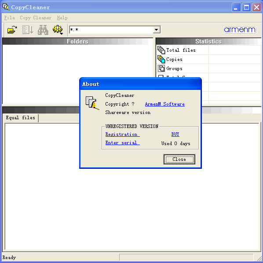Image resolution: width=263 pixels, height=263 pixels.
Task: Click the Statistics panel header
Action: tap(208, 41)
